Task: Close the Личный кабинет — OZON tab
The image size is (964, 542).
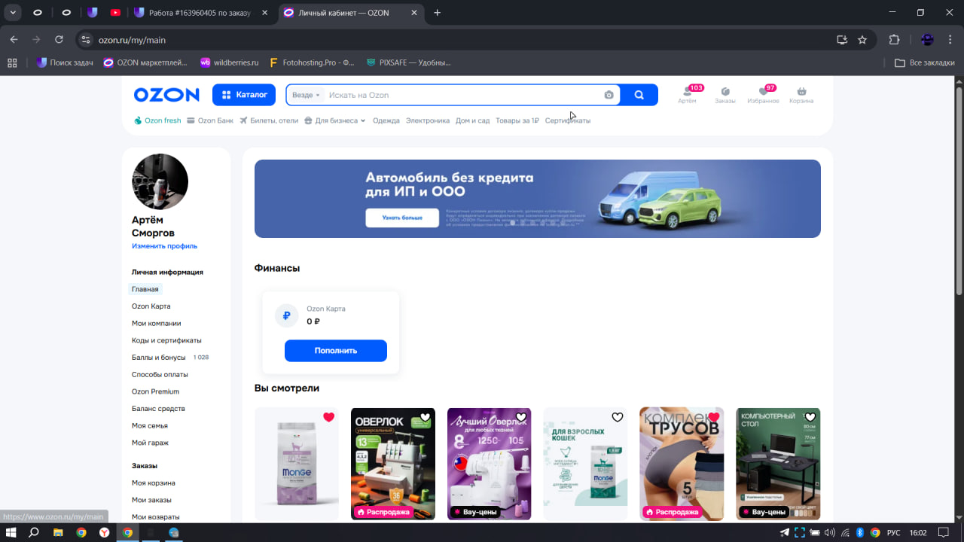Action: click(416, 13)
